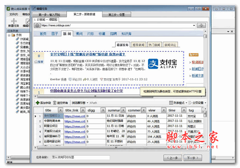Viewport: 240px width, 168px height.
Task: Select cell 阿里云何云 in title column
Action: (x=53, y=126)
